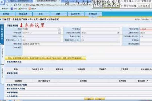Click the 住房性质 column header
152x101 pixels.
[x=18, y=81]
